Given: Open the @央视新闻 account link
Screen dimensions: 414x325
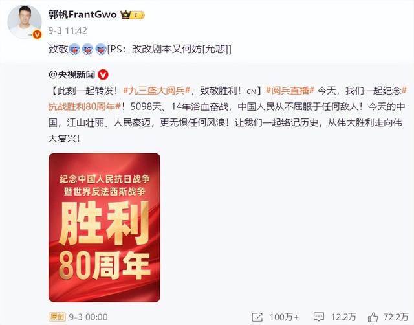Looking at the screenshot, I should 72,75.
